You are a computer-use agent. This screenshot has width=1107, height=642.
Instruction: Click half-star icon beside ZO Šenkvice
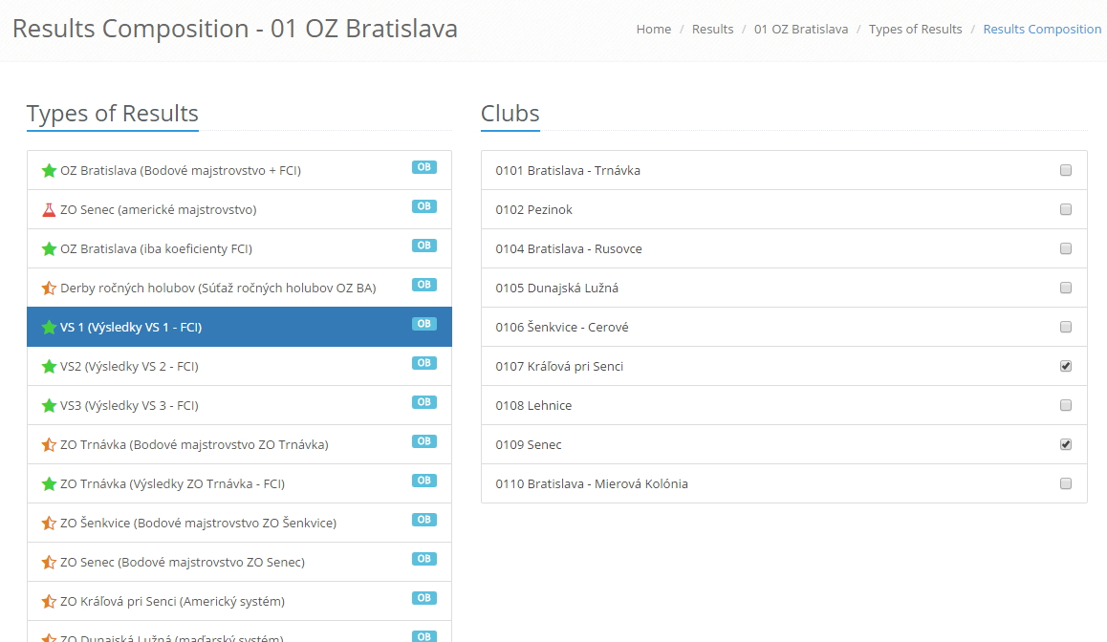coord(49,524)
